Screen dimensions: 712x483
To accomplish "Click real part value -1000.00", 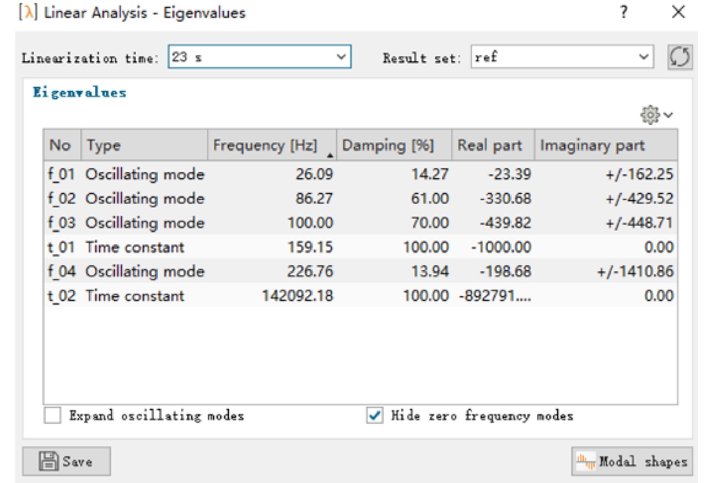I will coord(501,247).
